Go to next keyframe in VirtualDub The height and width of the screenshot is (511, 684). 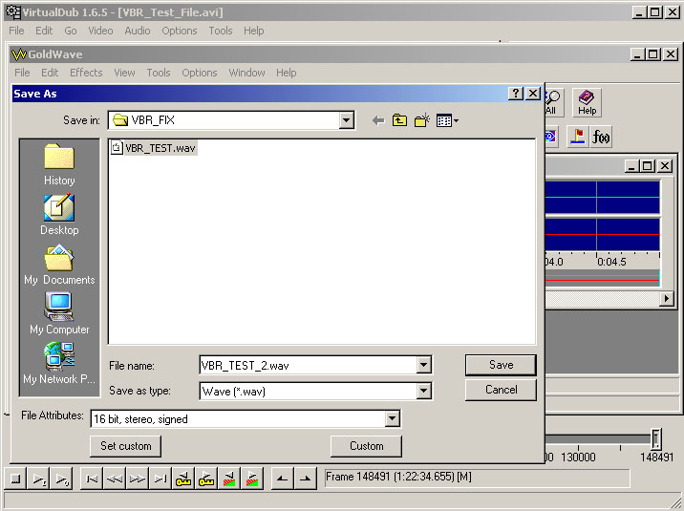click(x=206, y=479)
